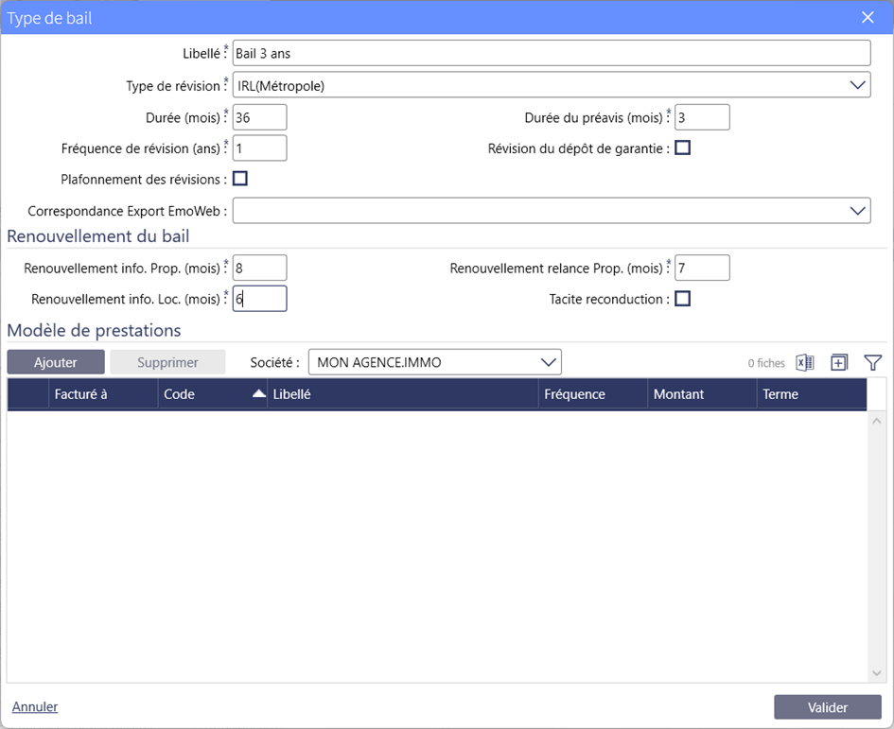Screen dimensions: 894x729
Task: Focus the Durée (mois) field
Action: (259, 117)
